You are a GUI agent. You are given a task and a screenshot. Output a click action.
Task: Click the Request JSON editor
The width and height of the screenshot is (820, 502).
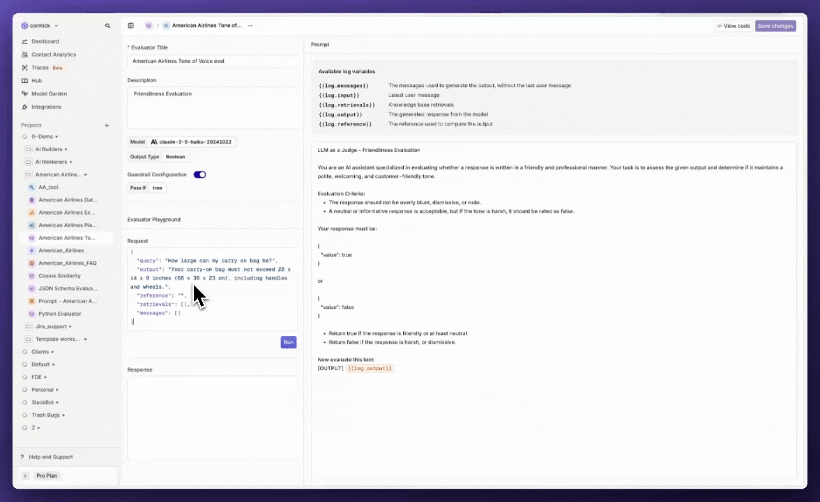pyautogui.click(x=212, y=289)
